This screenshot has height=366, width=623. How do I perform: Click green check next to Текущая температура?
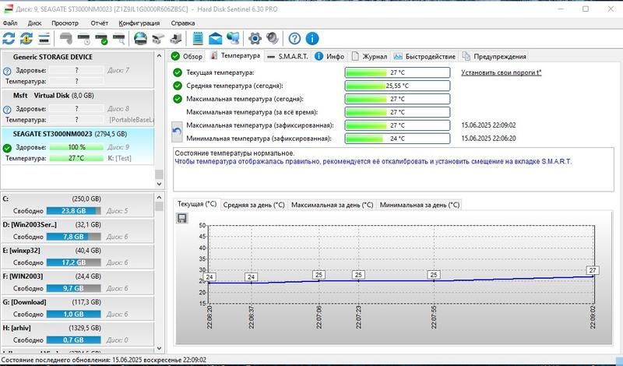pos(178,72)
